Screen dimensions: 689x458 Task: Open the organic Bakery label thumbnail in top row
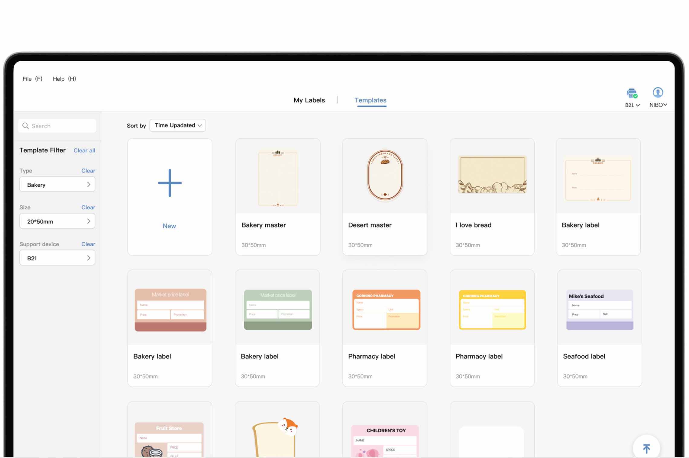(x=598, y=179)
